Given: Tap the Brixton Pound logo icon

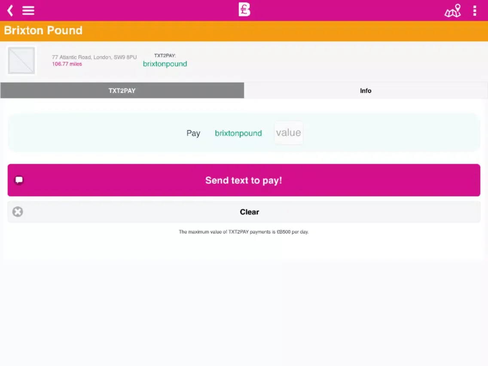Looking at the screenshot, I should click(244, 9).
